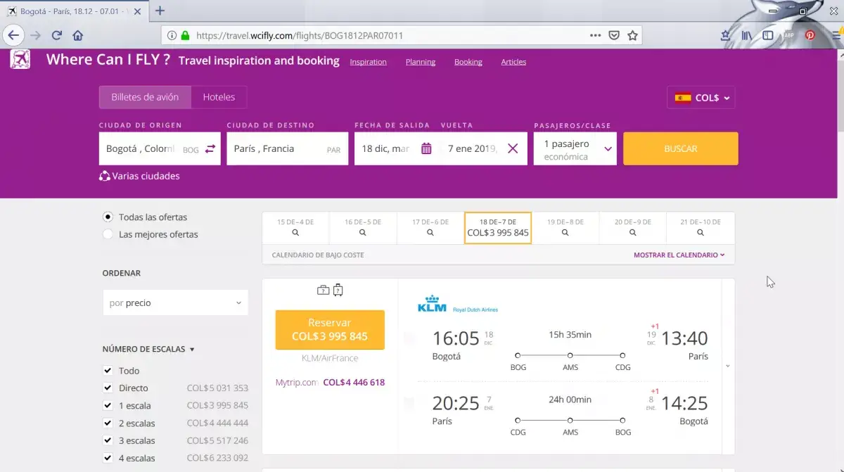Go back with browser back arrow
Viewport: 844px width, 472px height.
(13, 35)
